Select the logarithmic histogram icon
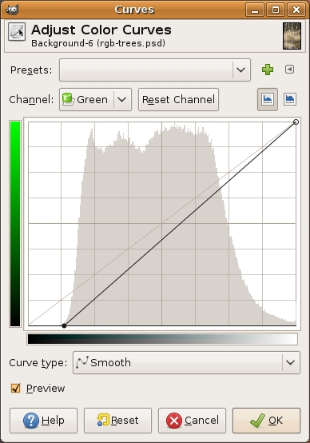 290,99
